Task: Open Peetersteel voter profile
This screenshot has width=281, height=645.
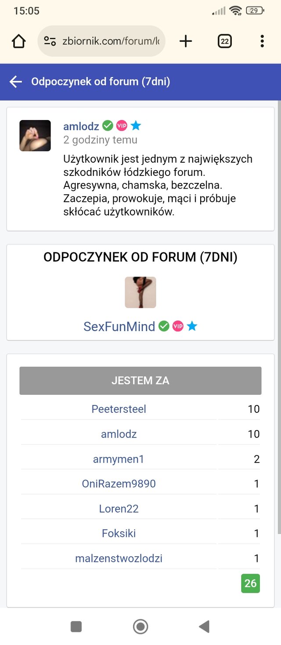Action: click(x=119, y=409)
